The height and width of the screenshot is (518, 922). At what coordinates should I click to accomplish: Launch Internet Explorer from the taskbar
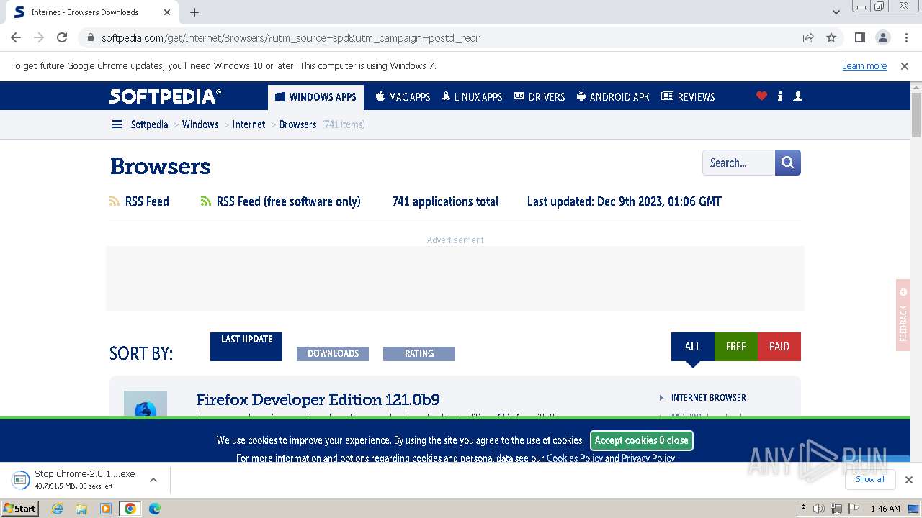pyautogui.click(x=58, y=509)
